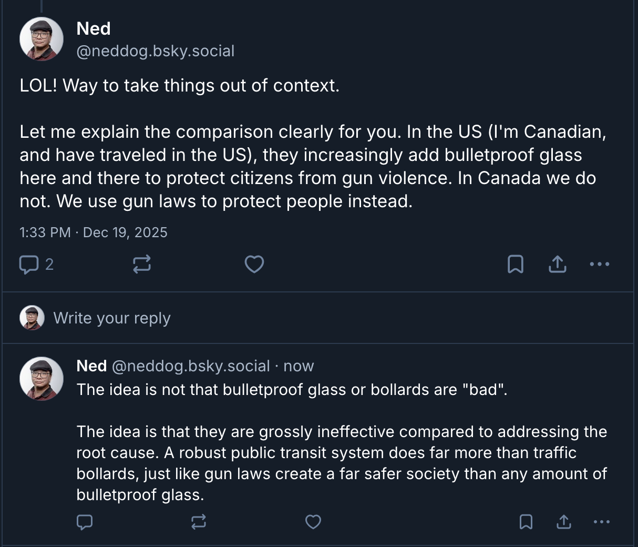Click the reply icon on main post

click(x=28, y=264)
